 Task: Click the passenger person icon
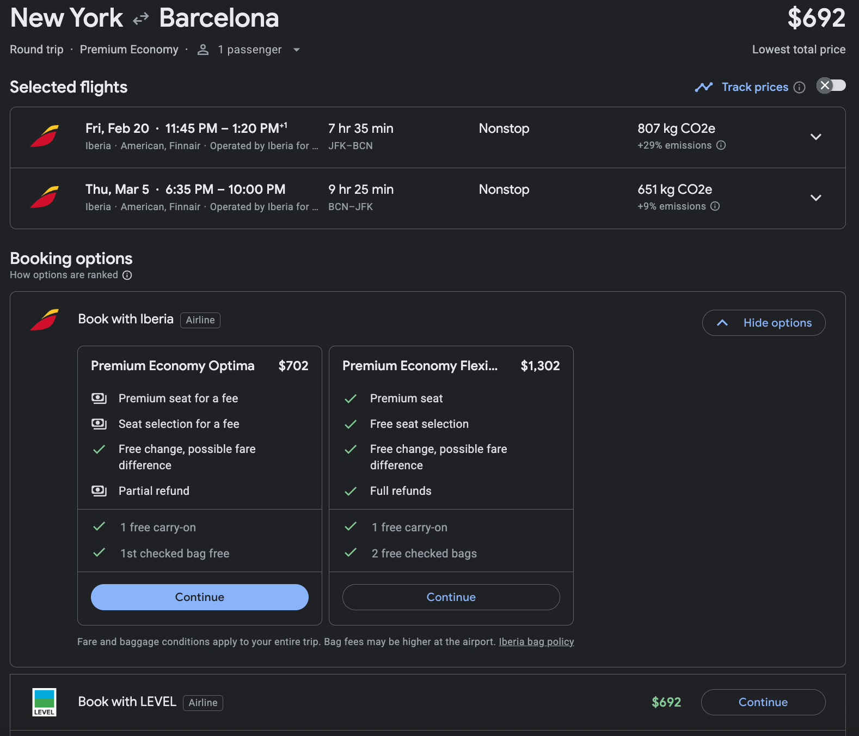(x=203, y=50)
